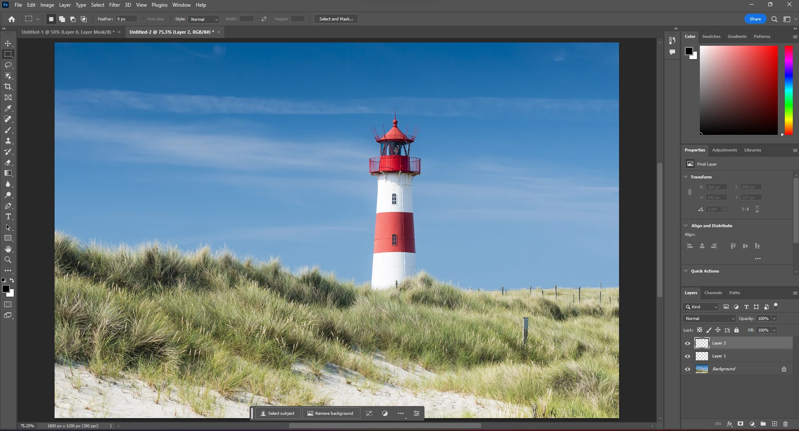Select the Brush tool
799x431 pixels.
click(8, 130)
